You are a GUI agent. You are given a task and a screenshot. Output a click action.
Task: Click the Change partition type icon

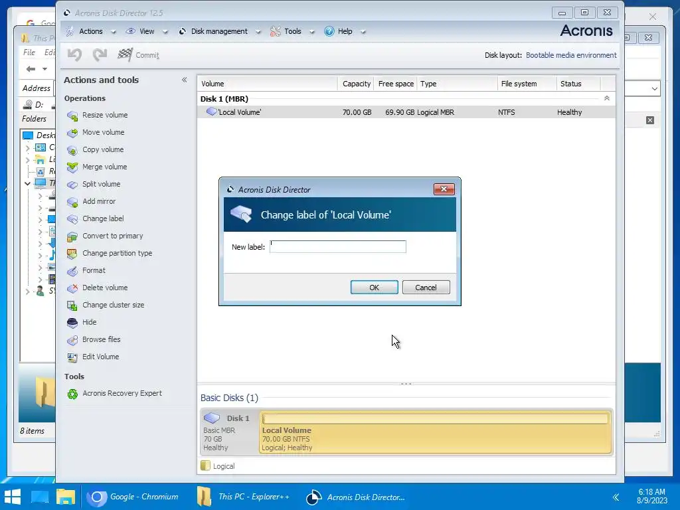tap(72, 254)
